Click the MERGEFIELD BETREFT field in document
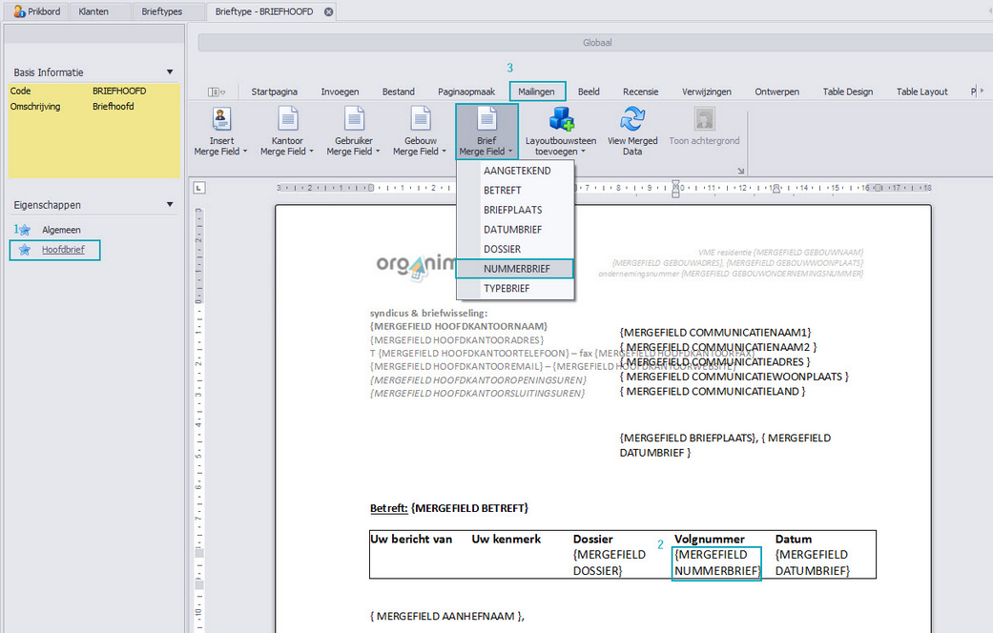The image size is (993, 633). tap(469, 508)
